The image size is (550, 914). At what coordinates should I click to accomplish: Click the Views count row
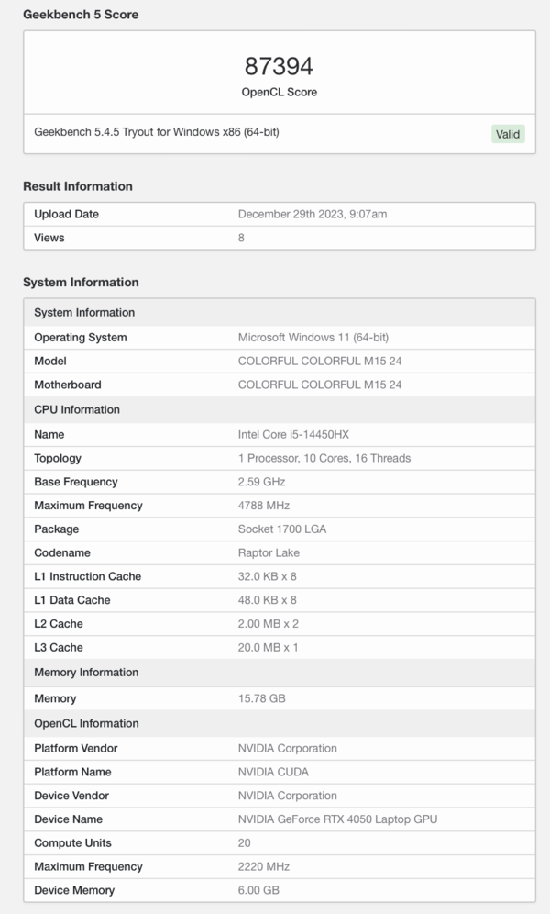coord(280,238)
